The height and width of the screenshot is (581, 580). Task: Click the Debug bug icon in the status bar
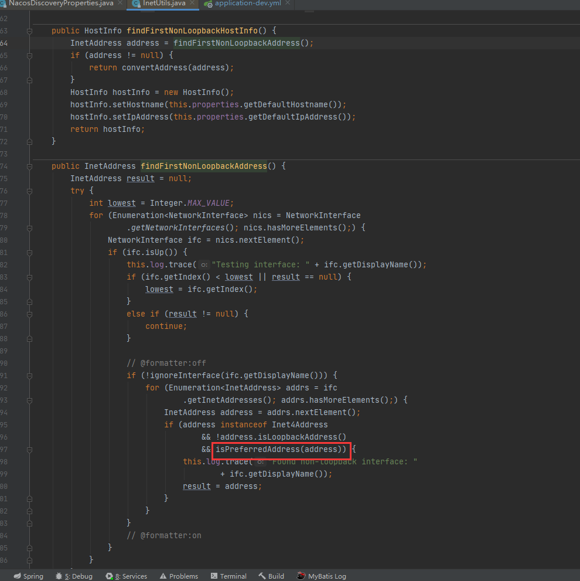59,576
